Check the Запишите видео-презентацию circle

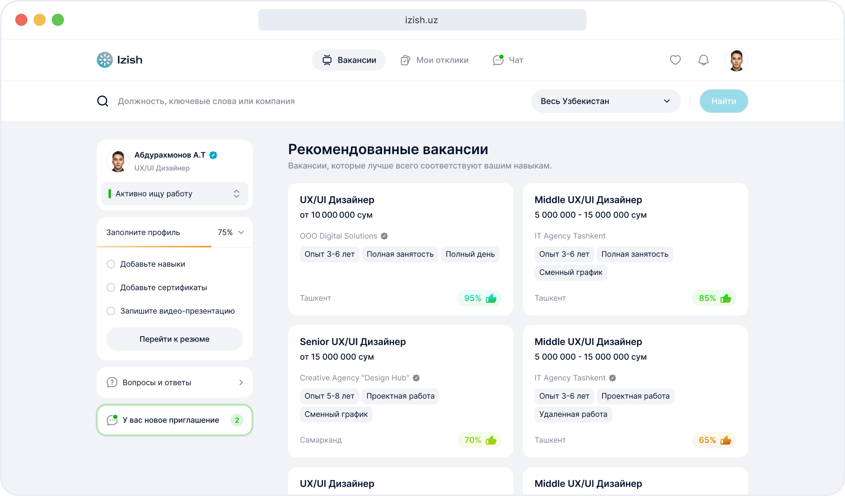pos(111,311)
